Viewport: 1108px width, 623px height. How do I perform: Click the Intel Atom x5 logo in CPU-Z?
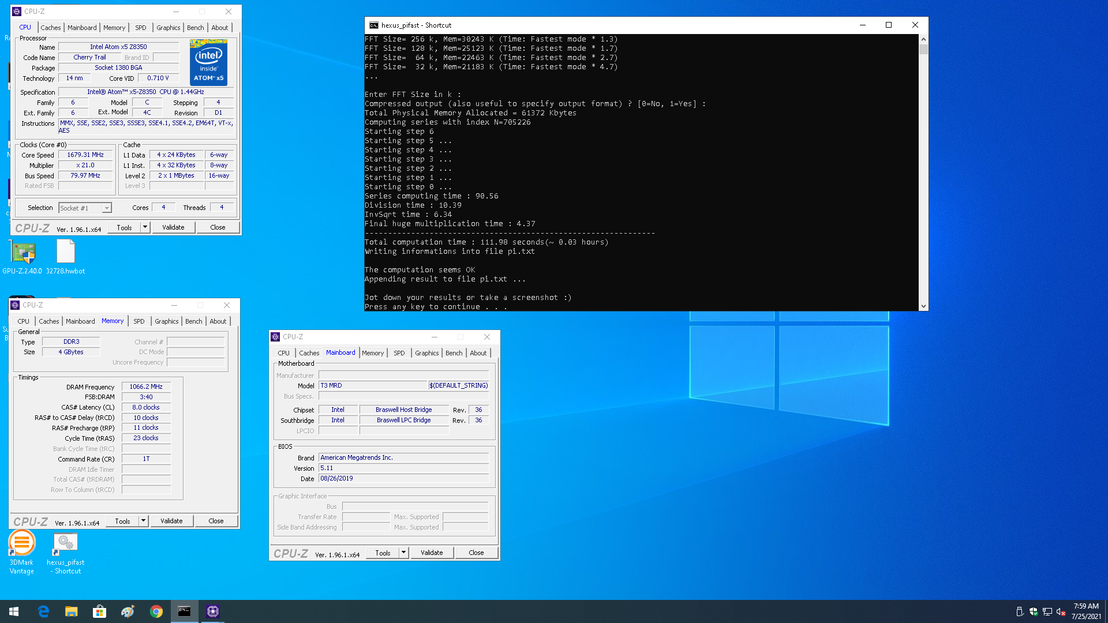pyautogui.click(x=208, y=62)
